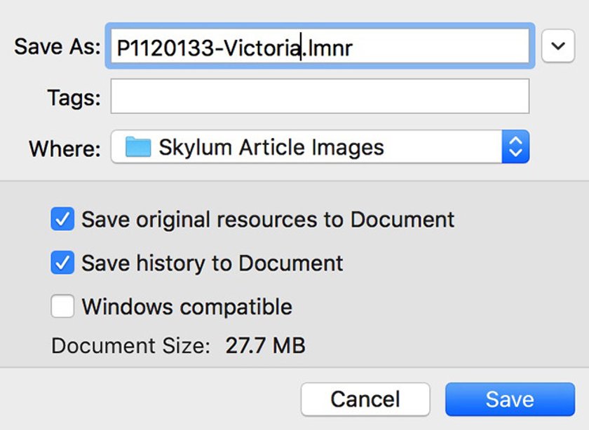Screen dimensions: 589x430
Task: Click the Save As label
Action: pyautogui.click(x=57, y=46)
